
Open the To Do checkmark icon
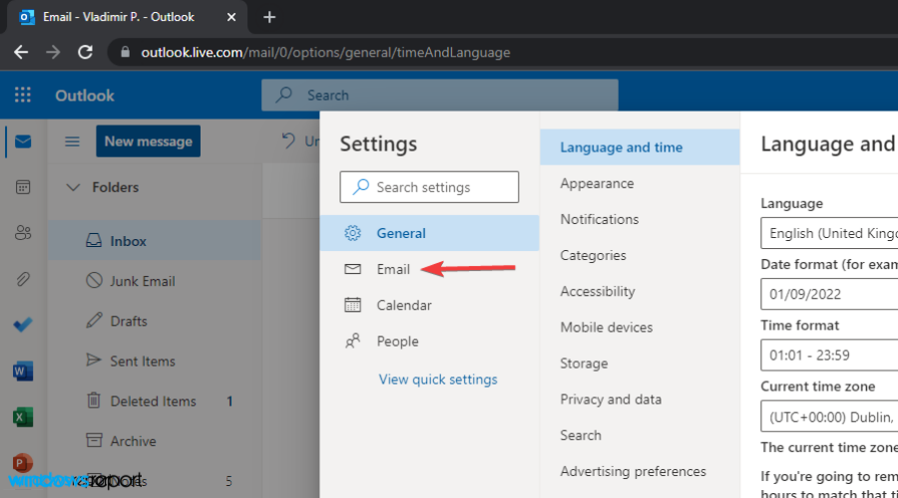[23, 325]
